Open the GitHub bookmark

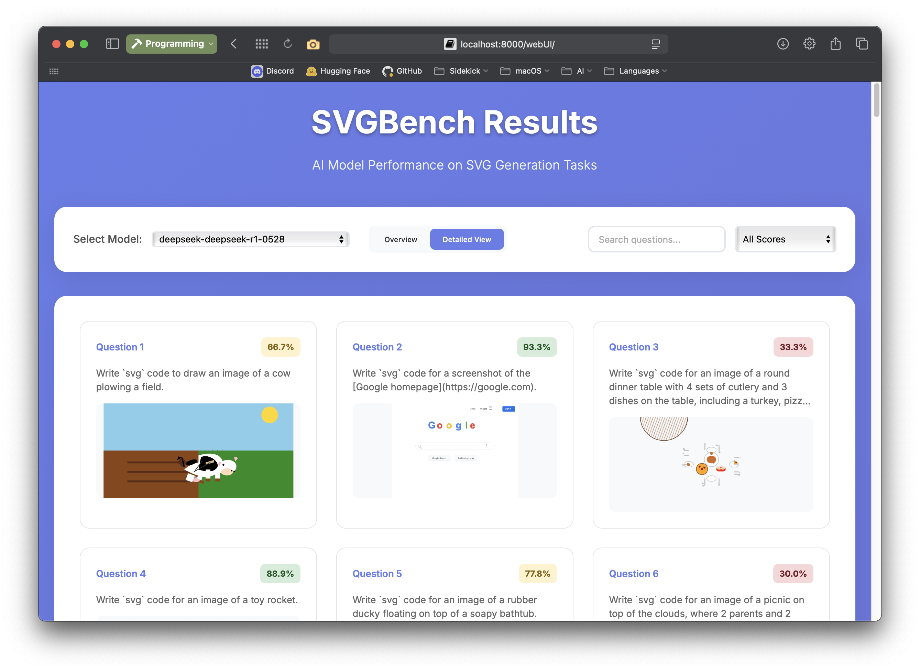pyautogui.click(x=402, y=71)
